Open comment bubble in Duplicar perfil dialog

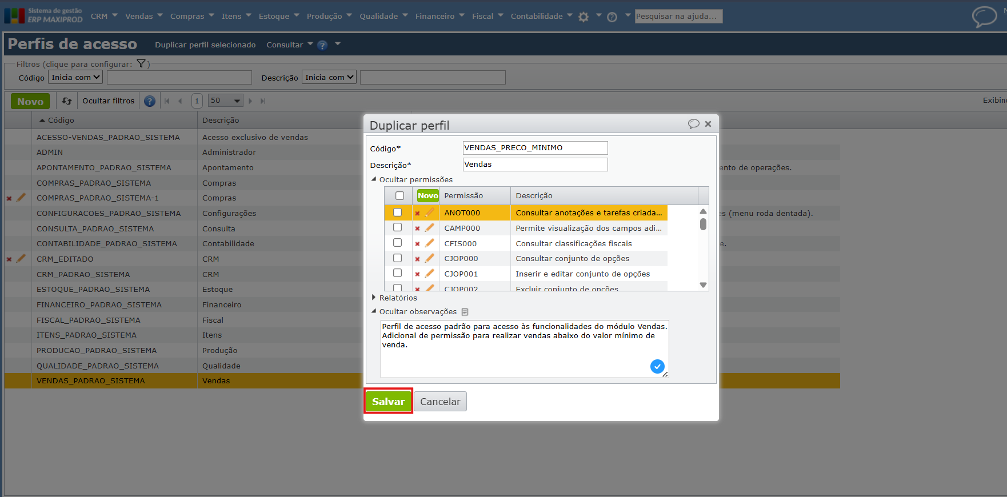point(693,124)
